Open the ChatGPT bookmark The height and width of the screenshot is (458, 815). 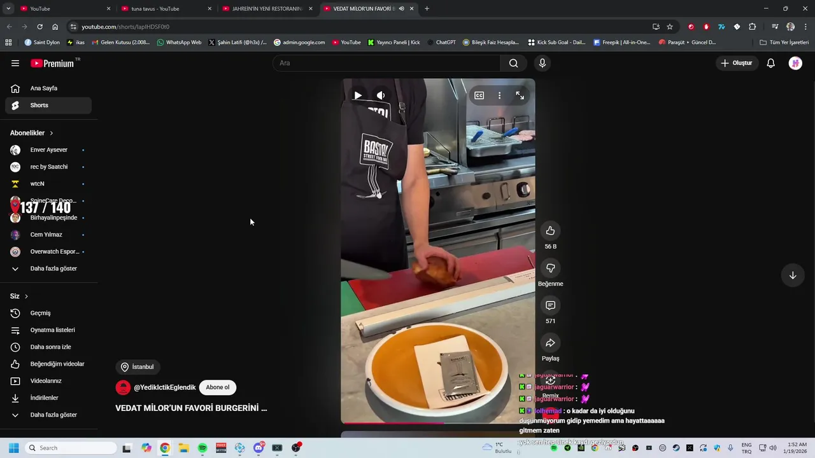pos(441,43)
